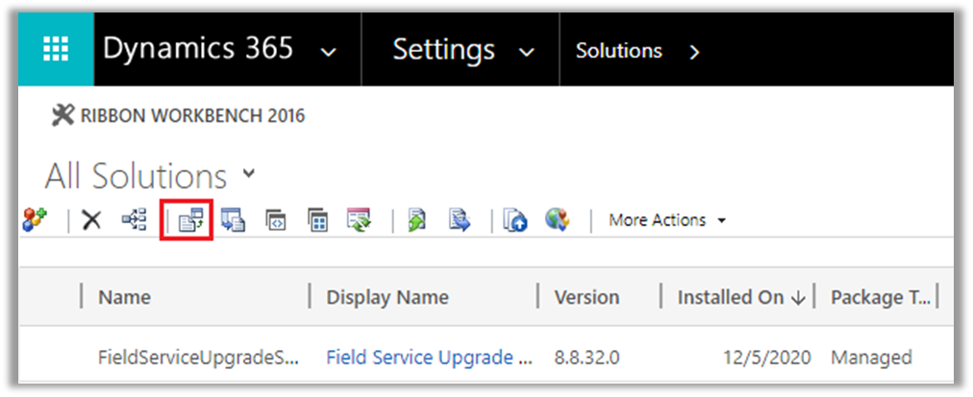Image resolution: width=973 pixels, height=397 pixels.
Task: Click the window icon with code brackets
Action: 276,220
